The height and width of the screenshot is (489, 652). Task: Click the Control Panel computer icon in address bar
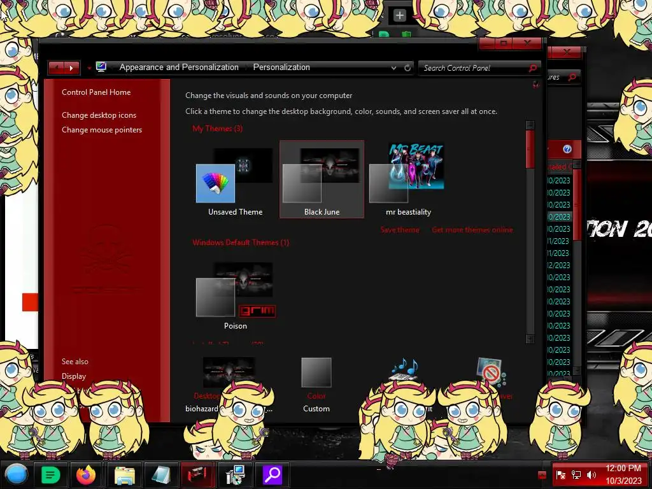point(101,67)
